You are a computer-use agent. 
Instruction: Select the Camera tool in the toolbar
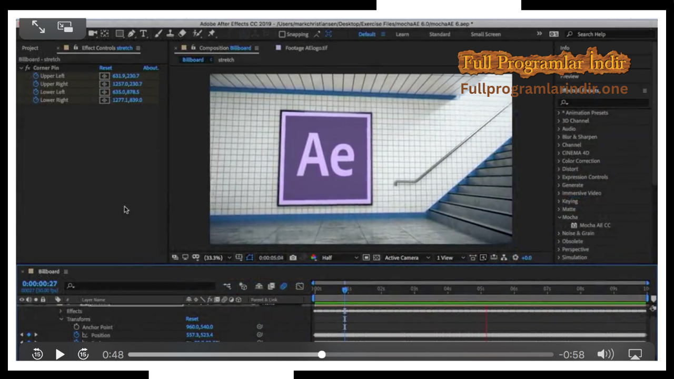(x=93, y=34)
